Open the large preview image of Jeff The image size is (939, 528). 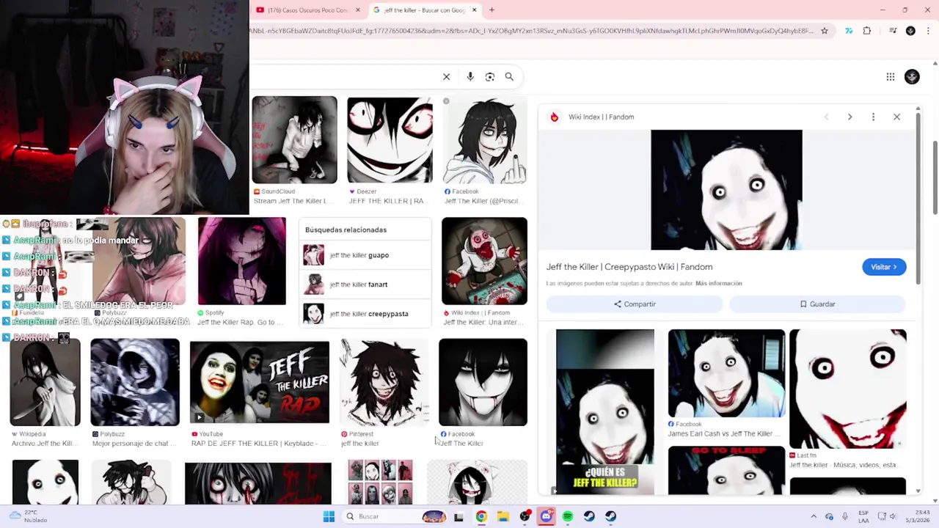click(726, 190)
